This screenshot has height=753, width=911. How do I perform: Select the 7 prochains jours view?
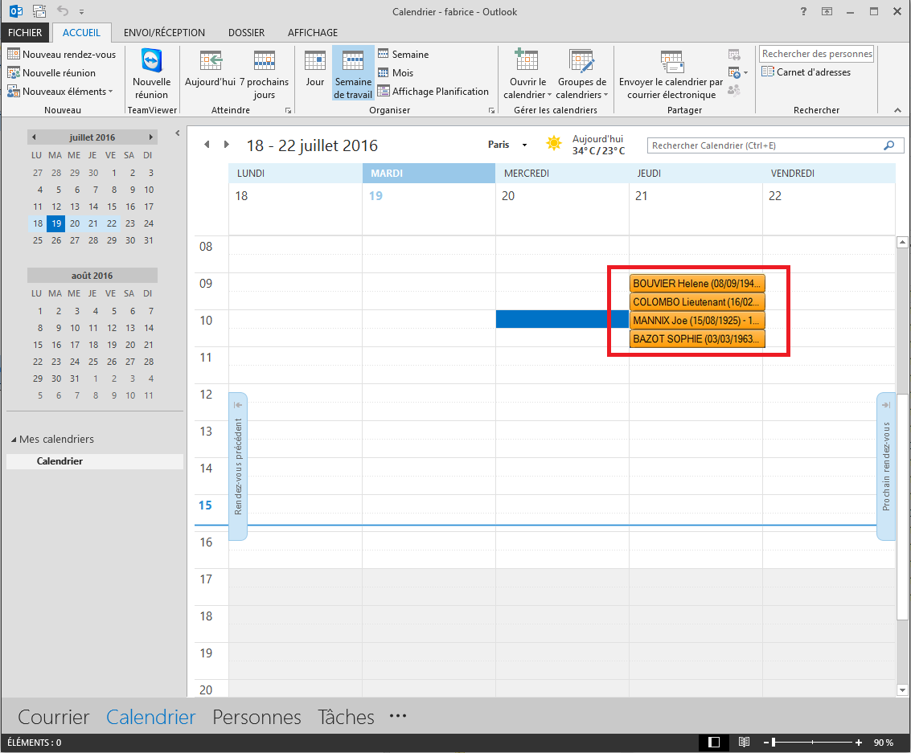tap(264, 62)
